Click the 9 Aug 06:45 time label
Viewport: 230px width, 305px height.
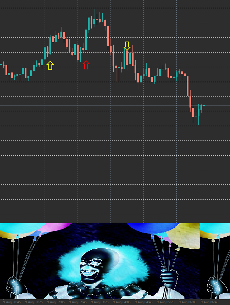pos(210,302)
